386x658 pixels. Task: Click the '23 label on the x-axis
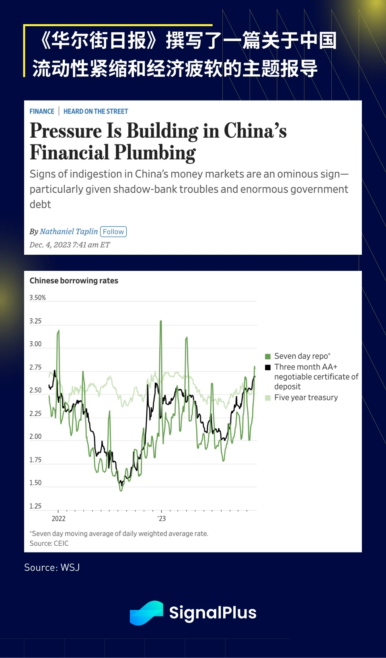pyautogui.click(x=162, y=518)
